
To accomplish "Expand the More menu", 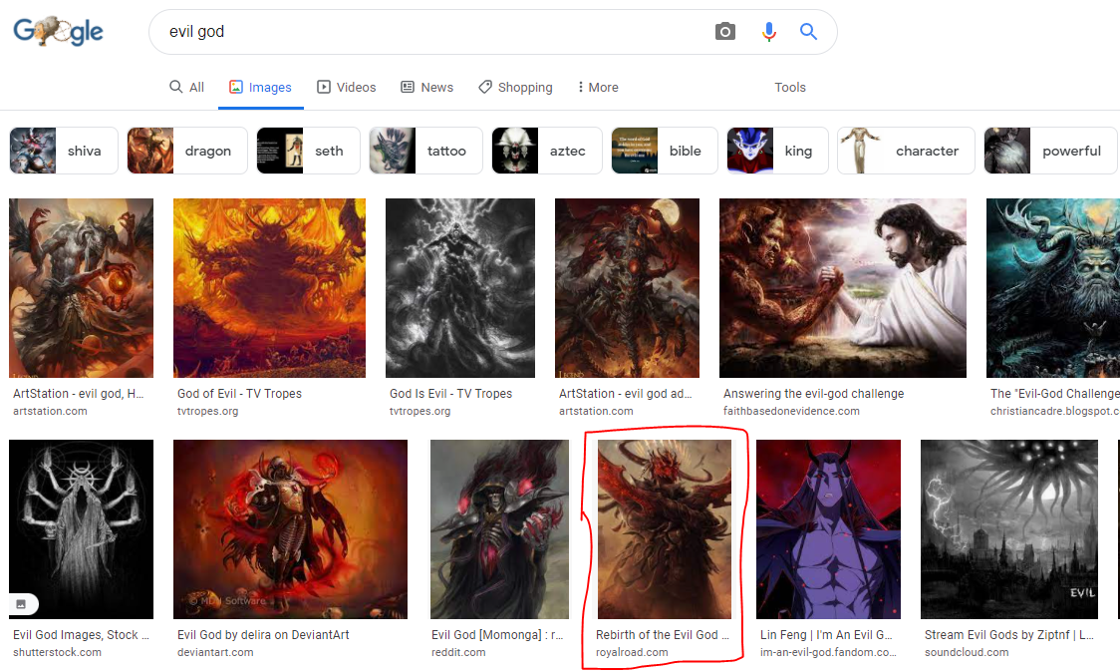I will pyautogui.click(x=598, y=87).
